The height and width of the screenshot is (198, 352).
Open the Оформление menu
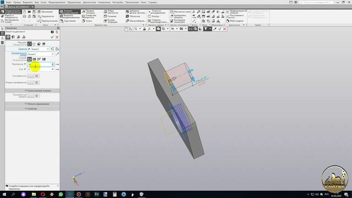click(x=74, y=2)
